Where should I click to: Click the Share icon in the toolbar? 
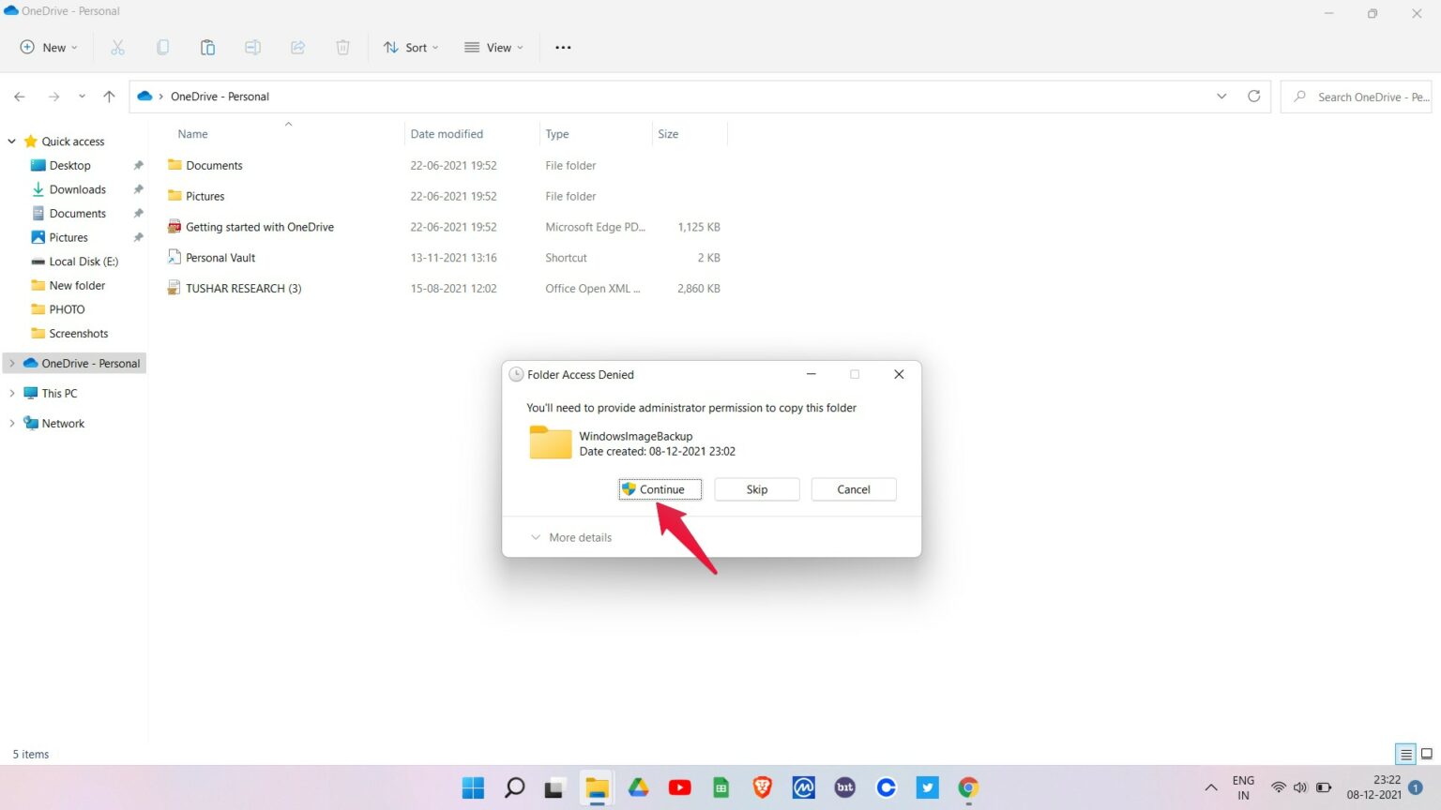pos(297,47)
